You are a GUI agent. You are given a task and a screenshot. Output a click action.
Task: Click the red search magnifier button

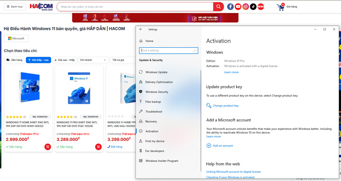pos(218,7)
